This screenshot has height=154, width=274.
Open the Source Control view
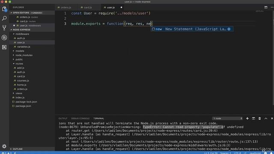4,28
